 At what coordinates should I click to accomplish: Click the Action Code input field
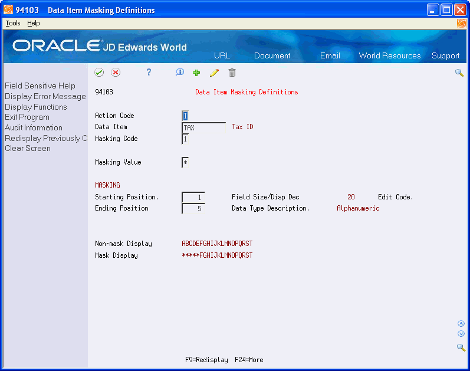pos(185,116)
